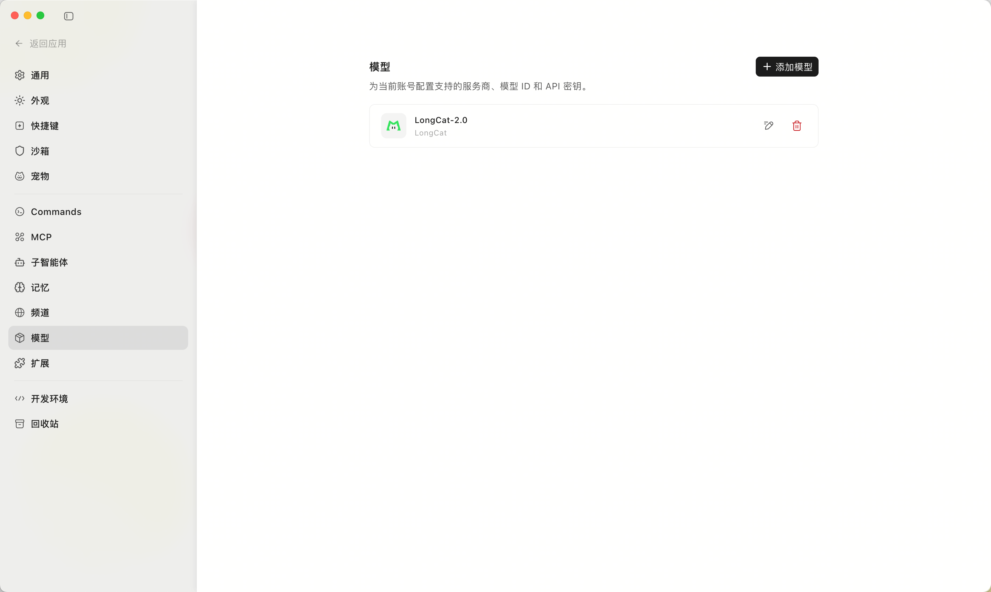Viewport: 991px width, 592px height.
Task: Click the cube icon beside 模型
Action: 20,338
